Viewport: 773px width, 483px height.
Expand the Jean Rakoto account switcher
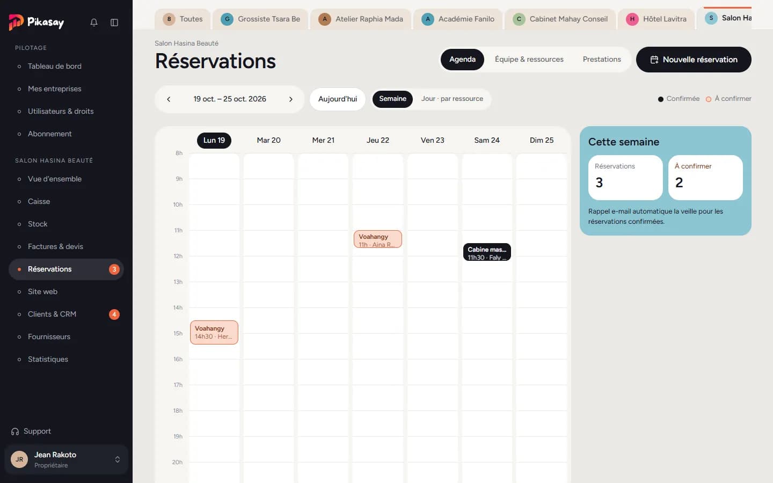coord(118,459)
